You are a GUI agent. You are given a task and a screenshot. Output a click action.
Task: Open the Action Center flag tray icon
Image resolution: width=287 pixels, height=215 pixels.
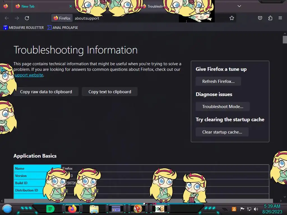pos(242,209)
